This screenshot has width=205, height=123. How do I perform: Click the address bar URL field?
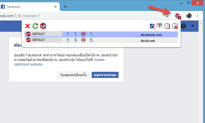pos(77,16)
